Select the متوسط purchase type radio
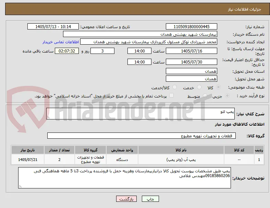Screen dimensions: 270x208 click(205, 95)
